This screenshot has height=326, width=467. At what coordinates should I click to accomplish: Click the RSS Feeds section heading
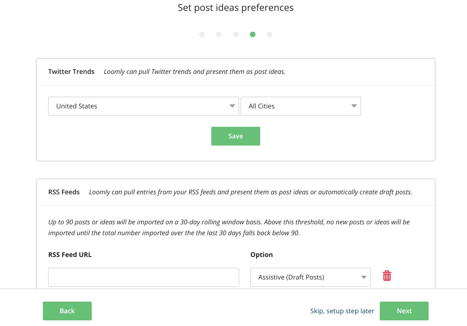click(x=64, y=192)
